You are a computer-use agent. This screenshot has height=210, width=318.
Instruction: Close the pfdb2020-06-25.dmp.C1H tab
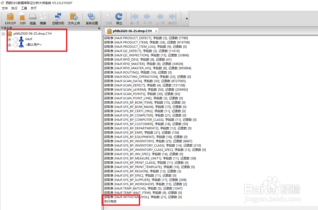[156, 31]
